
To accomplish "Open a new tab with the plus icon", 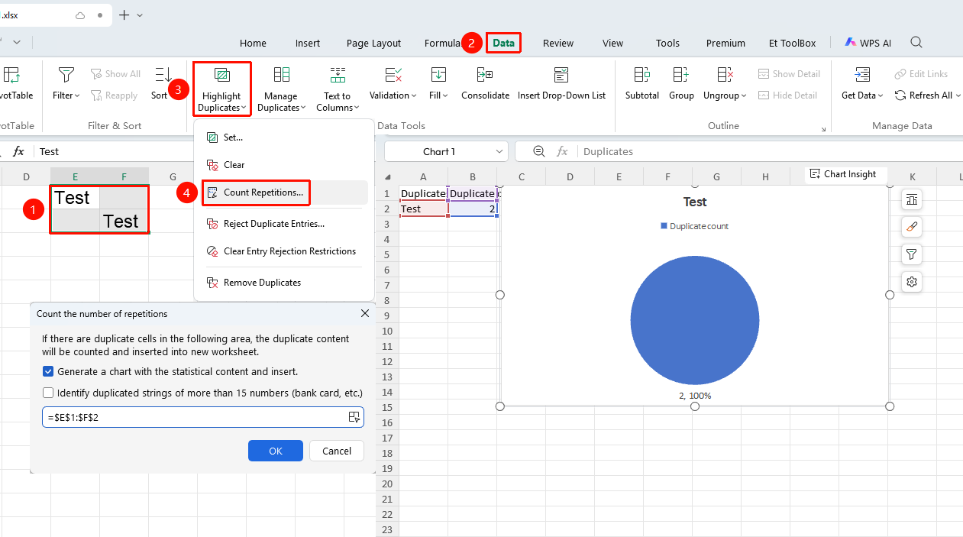I will [124, 15].
